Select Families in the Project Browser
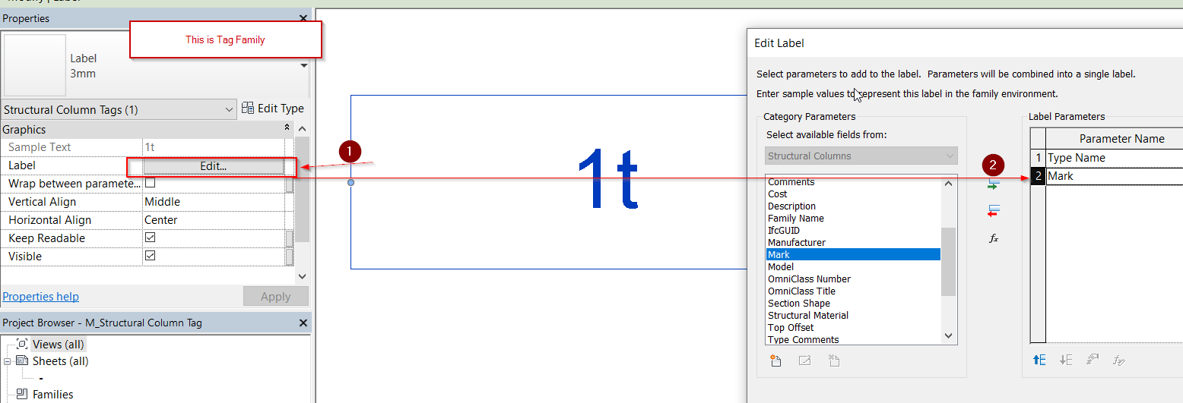The width and height of the screenshot is (1183, 403). tap(52, 395)
